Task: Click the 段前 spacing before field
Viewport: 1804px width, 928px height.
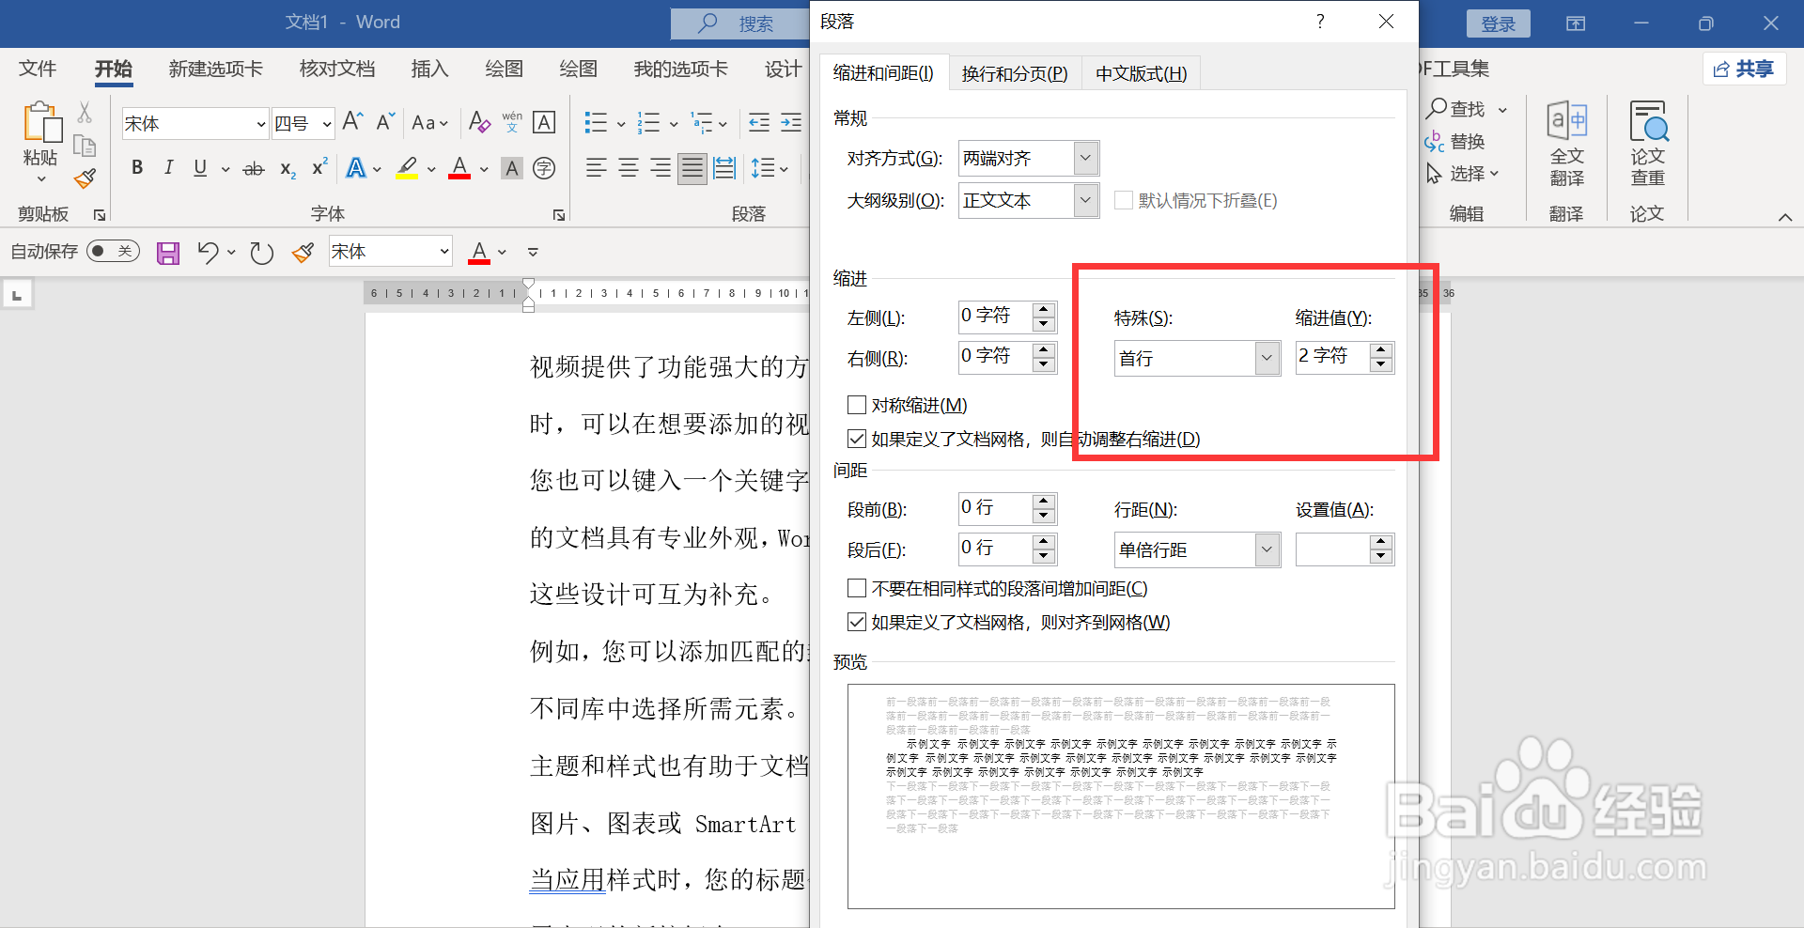Action: click(995, 508)
